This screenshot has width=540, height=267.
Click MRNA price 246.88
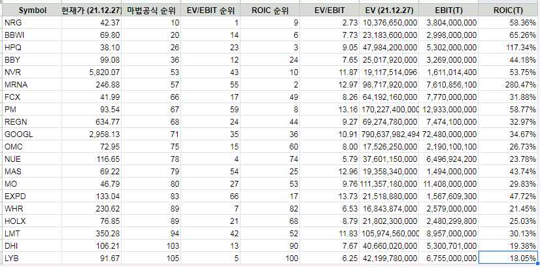pyautogui.click(x=92, y=85)
